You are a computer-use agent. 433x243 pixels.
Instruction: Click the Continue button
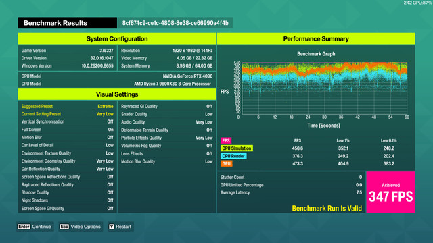(x=35, y=227)
